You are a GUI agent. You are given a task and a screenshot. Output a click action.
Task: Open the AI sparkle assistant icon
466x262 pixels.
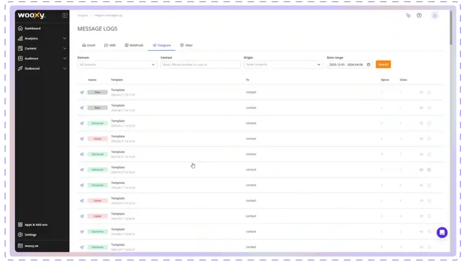point(408,16)
